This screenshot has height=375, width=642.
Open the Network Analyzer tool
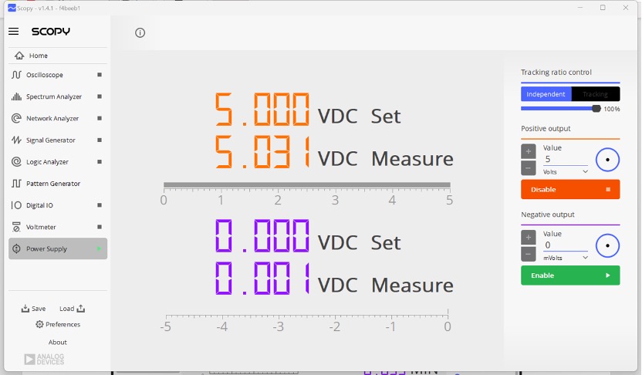point(58,118)
